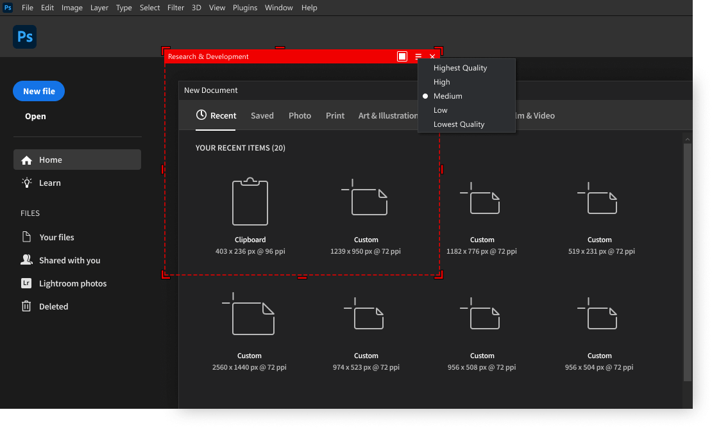The image size is (712, 428).
Task: Select Medium quality radio option
Action: point(448,96)
